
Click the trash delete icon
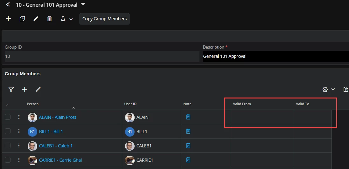49,19
